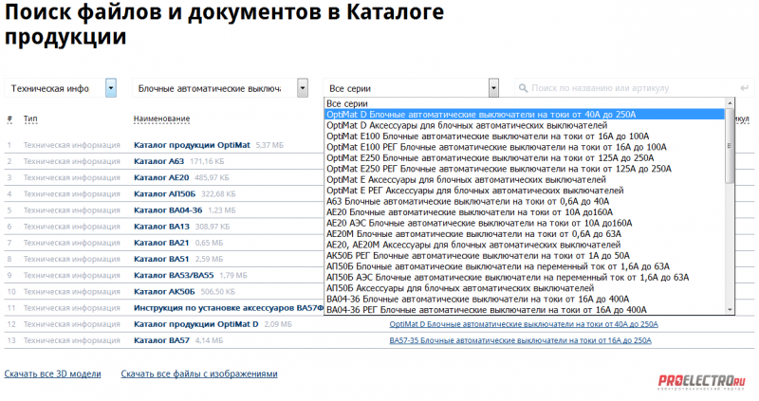Click the enter arrow icon in search field
This screenshot has width=759, height=401.
click(x=745, y=88)
